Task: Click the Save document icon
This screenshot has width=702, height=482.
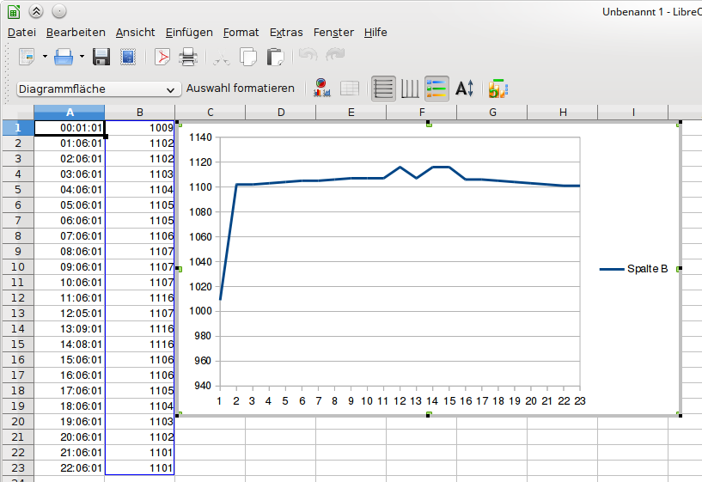Action: point(101,58)
